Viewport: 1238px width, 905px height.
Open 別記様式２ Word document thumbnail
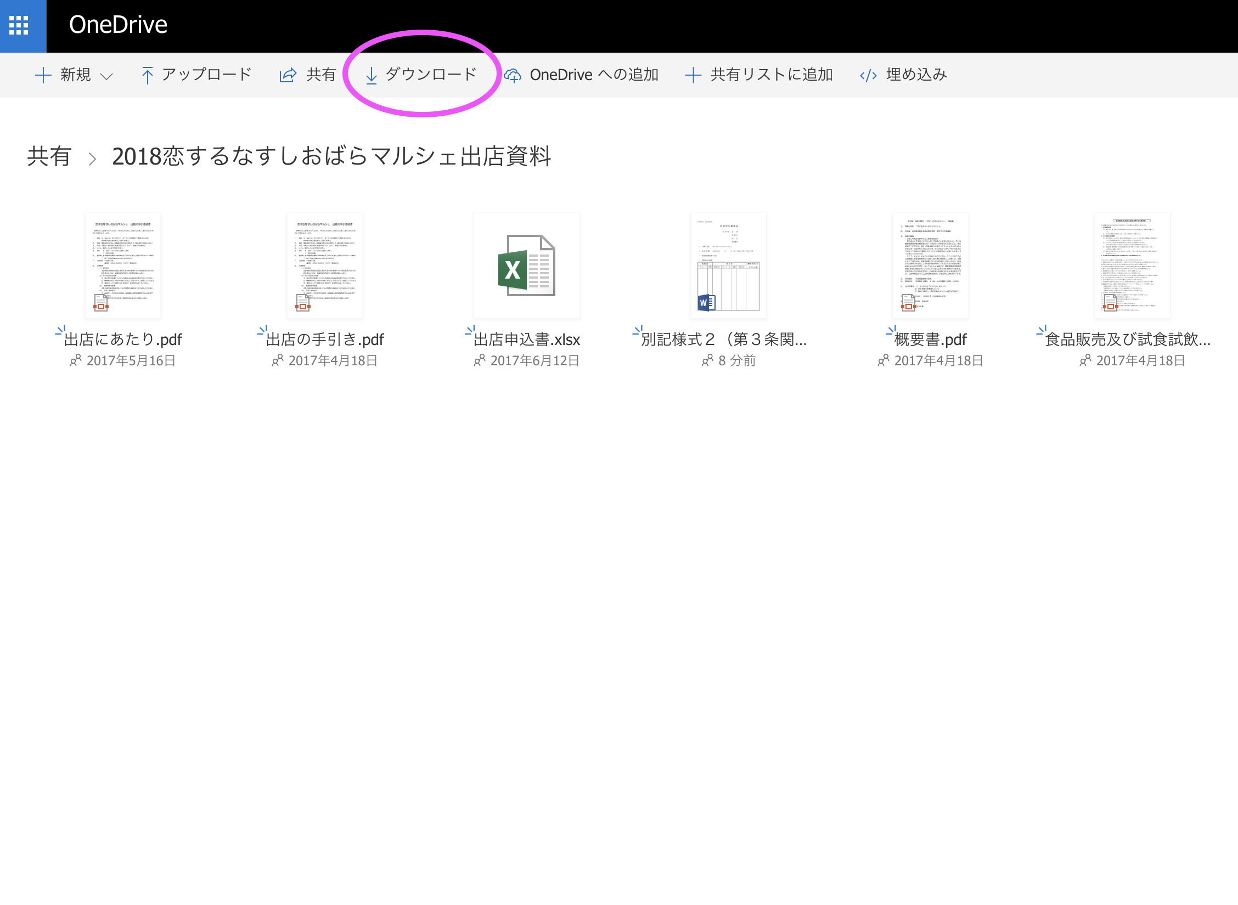[728, 265]
